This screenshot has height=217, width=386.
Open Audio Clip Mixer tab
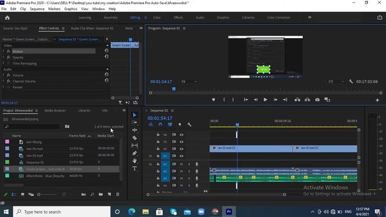(92, 28)
